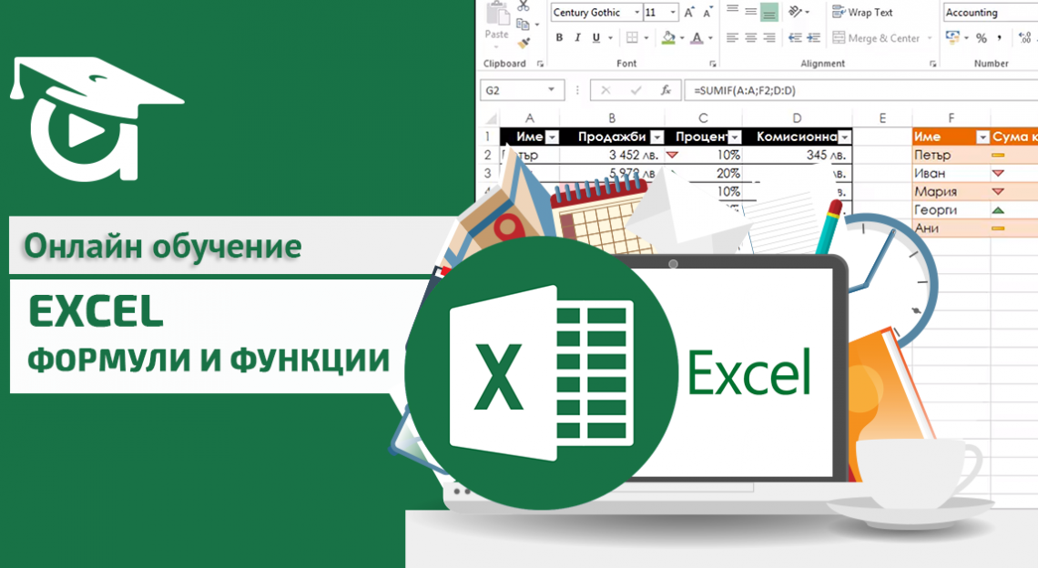The width and height of the screenshot is (1038, 568).
Task: Toggle Italic formatting
Action: pyautogui.click(x=577, y=37)
